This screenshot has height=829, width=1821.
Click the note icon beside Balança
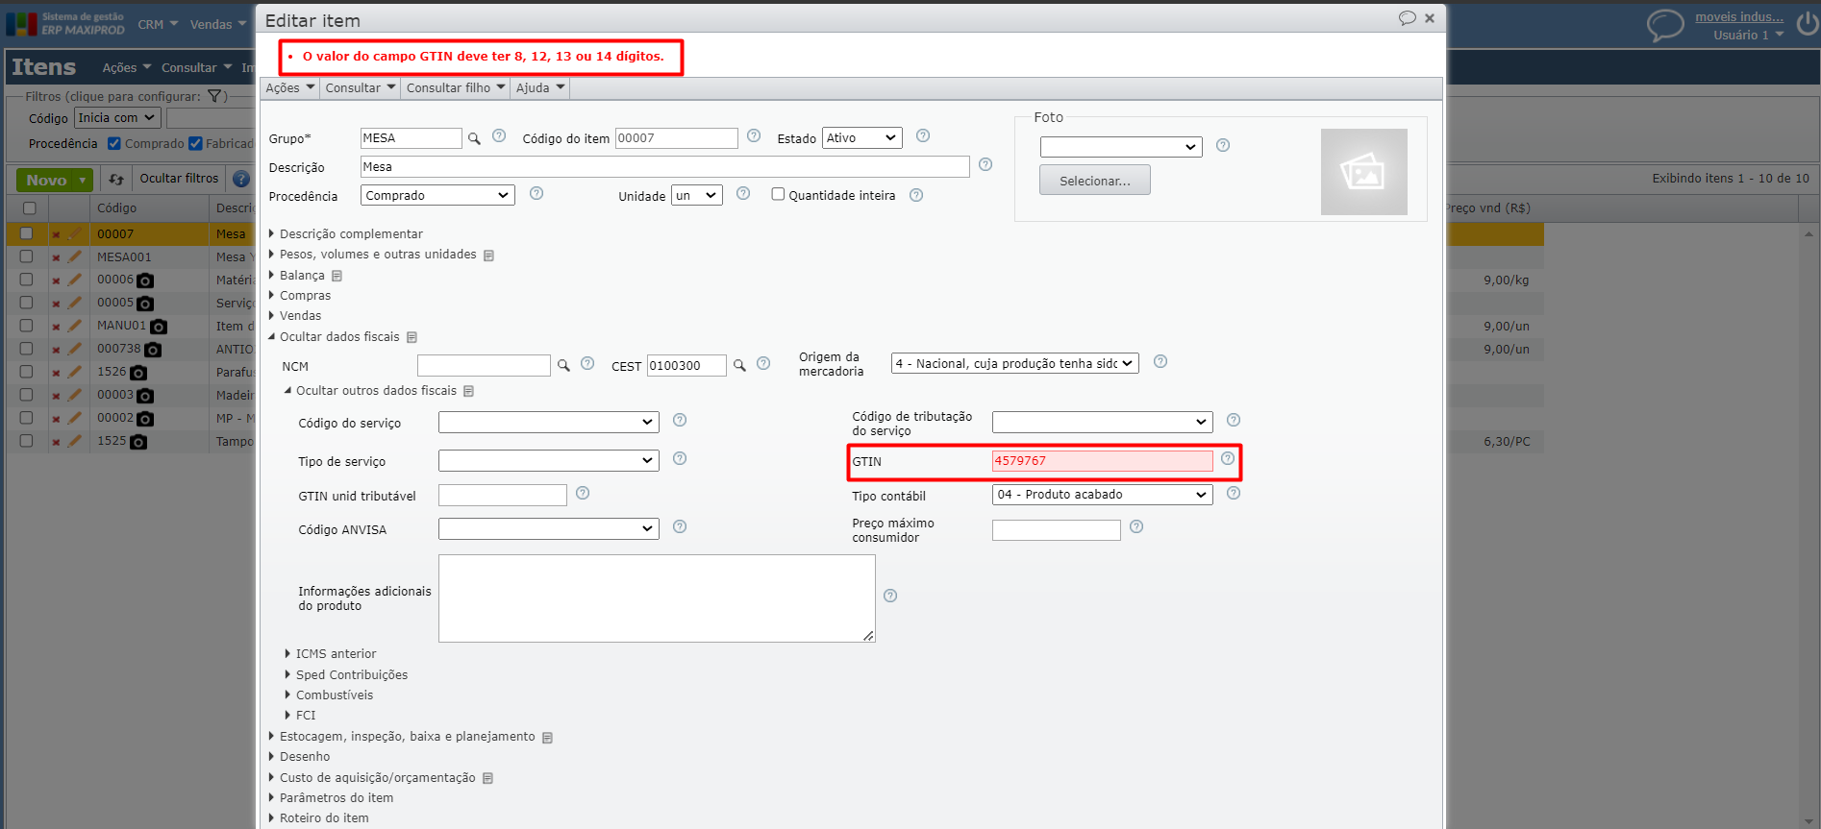[337, 276]
